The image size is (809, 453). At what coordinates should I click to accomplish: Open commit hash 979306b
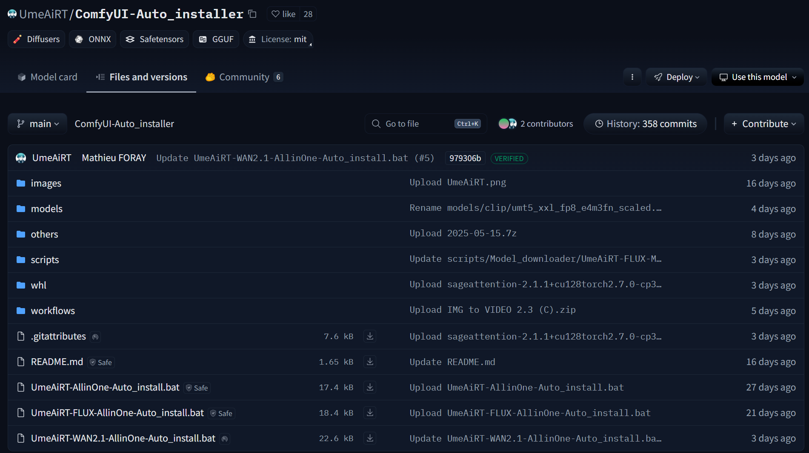point(465,158)
